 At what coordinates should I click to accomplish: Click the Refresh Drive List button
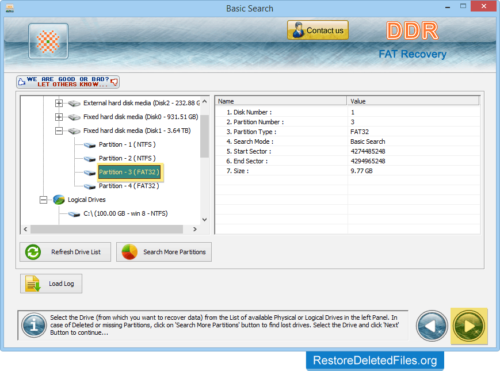coord(66,252)
